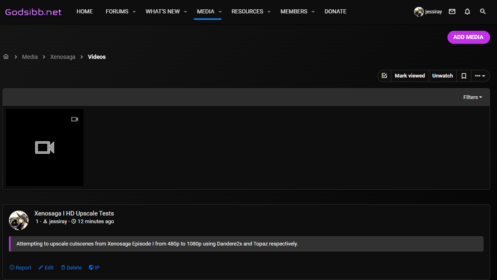This screenshot has height=280, width=497.
Task: Click the large video camera icon
Action: click(45, 148)
